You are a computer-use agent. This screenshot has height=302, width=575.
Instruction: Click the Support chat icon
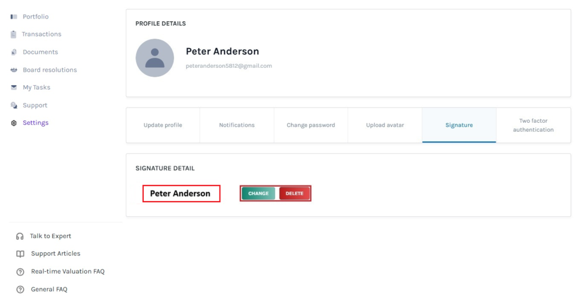tap(14, 105)
